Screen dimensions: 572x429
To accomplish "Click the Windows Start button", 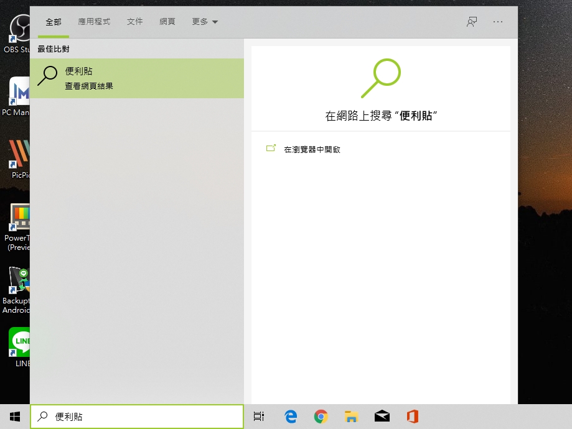I will [x=15, y=417].
